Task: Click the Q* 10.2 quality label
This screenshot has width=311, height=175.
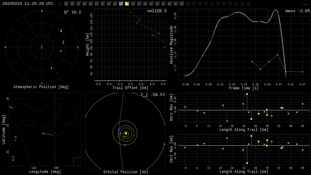Action: [x=72, y=12]
